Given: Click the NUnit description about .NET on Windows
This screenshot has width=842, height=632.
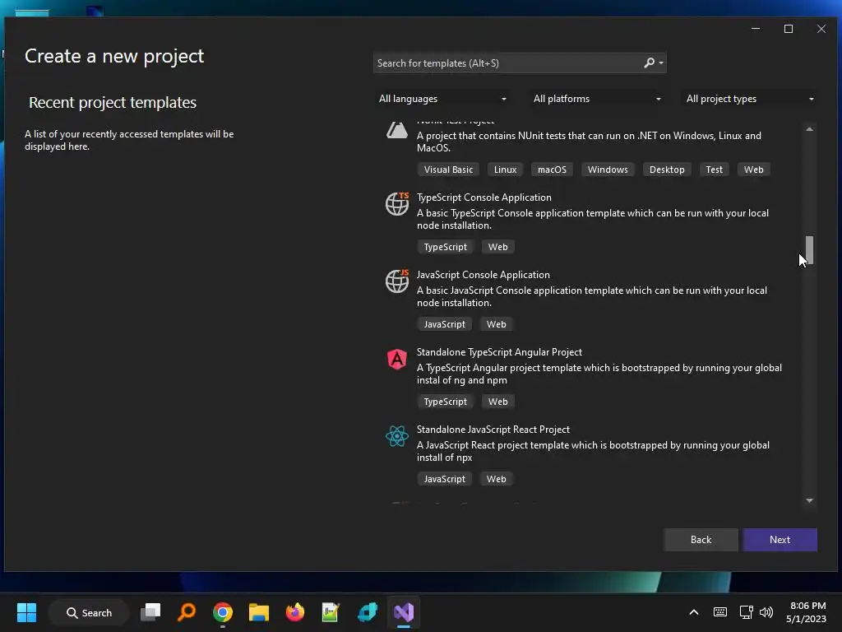Looking at the screenshot, I should coord(589,142).
